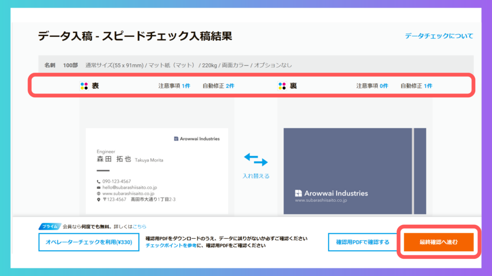Click the swap arrows icon between cards
This screenshot has width=492, height=276.
pos(256,160)
